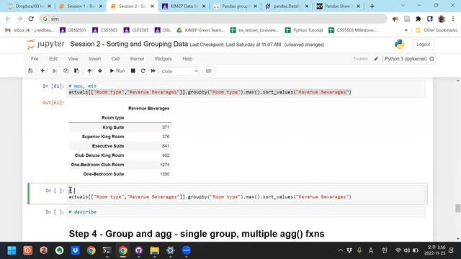Click the address bar showing sim
This screenshot has width=461, height=259.
tap(213, 19)
